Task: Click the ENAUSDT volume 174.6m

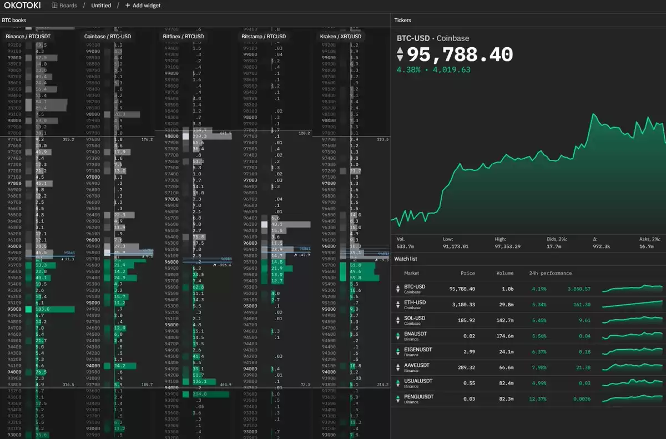Action: [504, 336]
